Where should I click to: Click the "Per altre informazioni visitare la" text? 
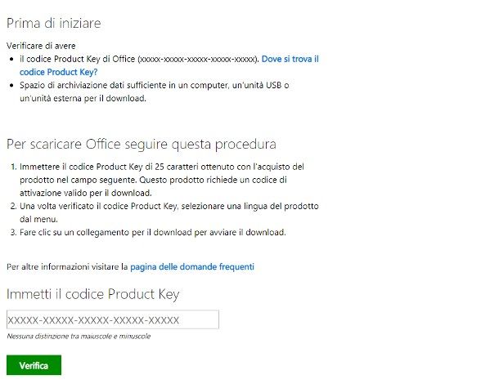click(x=67, y=266)
